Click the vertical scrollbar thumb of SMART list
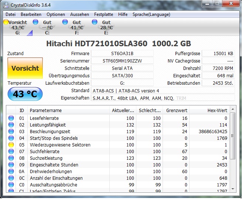 tap(233, 136)
